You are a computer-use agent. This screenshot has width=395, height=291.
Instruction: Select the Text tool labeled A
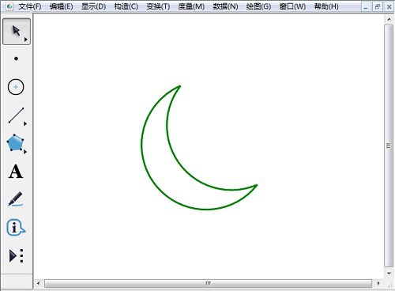pos(16,172)
